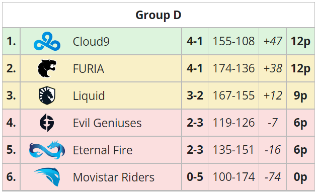
Task: Select FURIA's 174-136 round score
Action: click(233, 68)
